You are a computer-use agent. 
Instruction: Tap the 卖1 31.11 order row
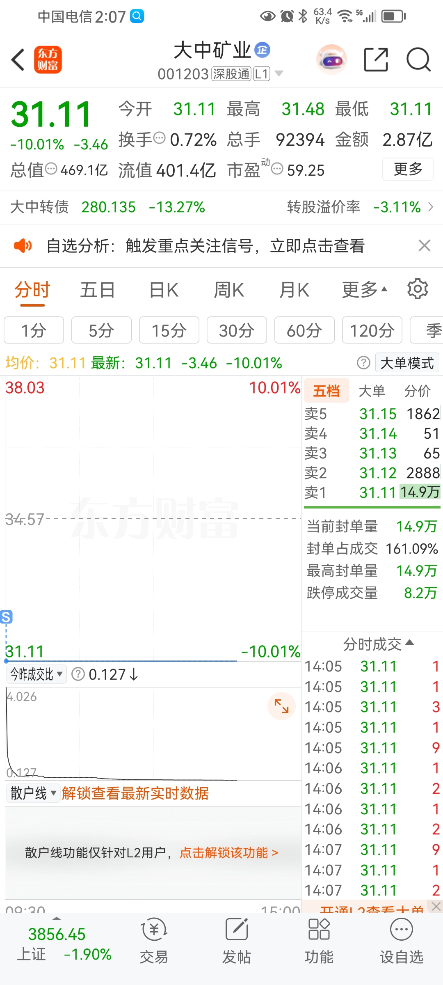372,492
